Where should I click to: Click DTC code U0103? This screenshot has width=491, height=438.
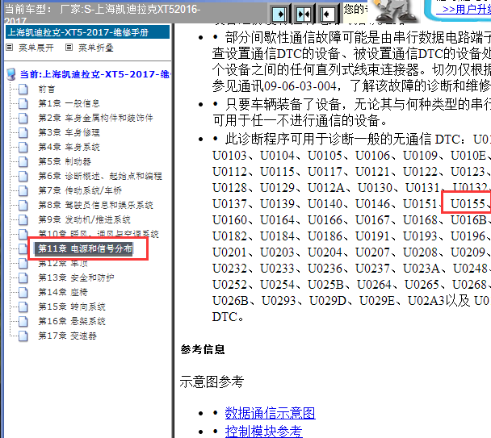point(229,156)
